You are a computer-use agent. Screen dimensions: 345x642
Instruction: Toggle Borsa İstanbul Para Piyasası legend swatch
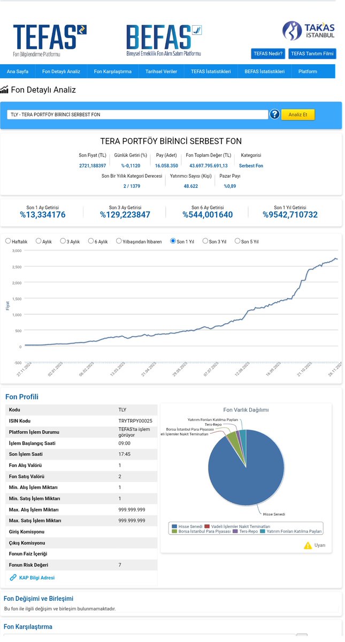click(x=174, y=532)
